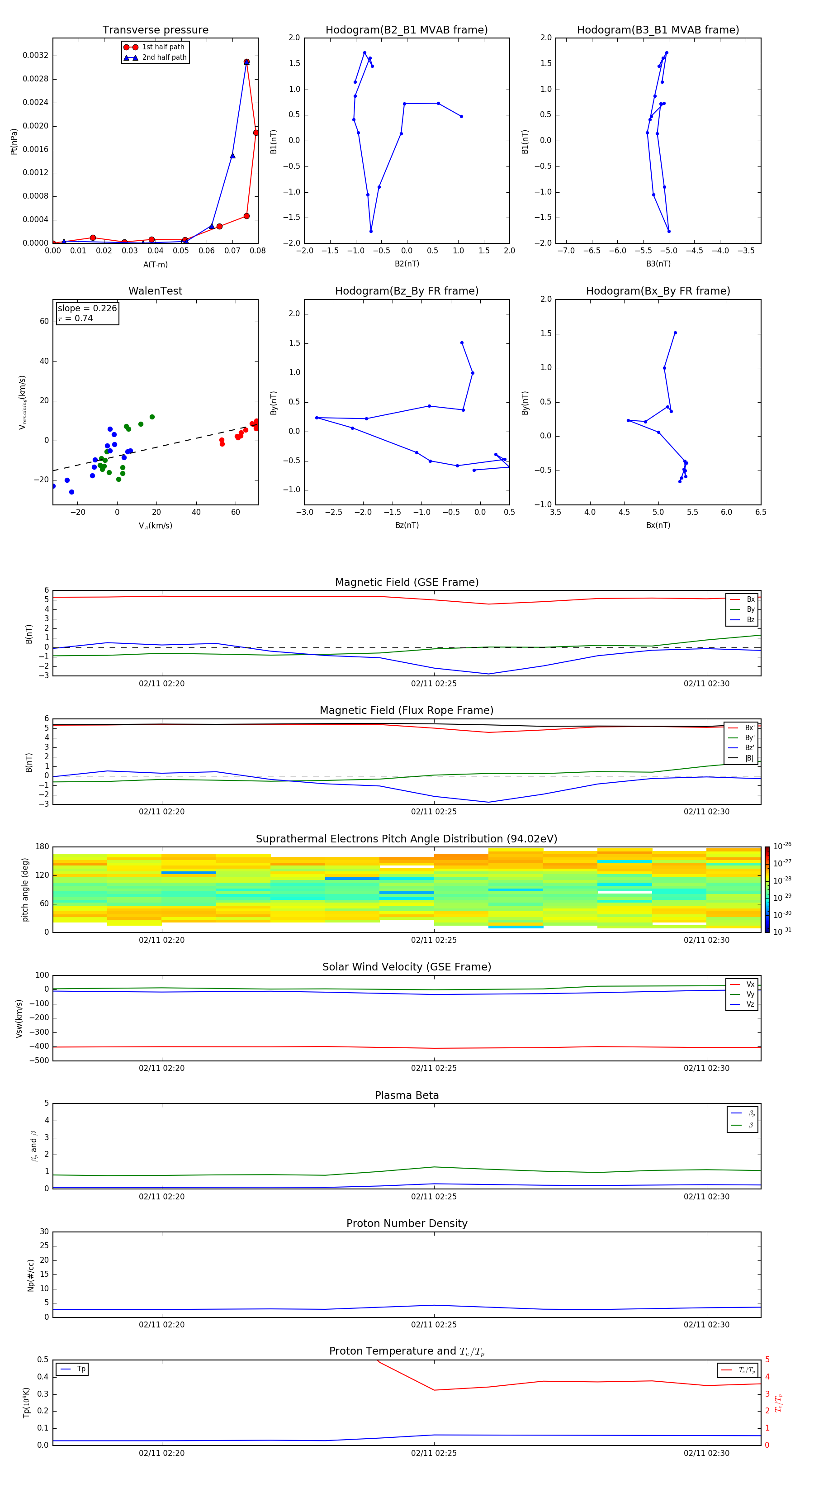This screenshot has height=1493, width=814.
Task: Click the 'r = 0.74' annotation
Action: [76, 318]
